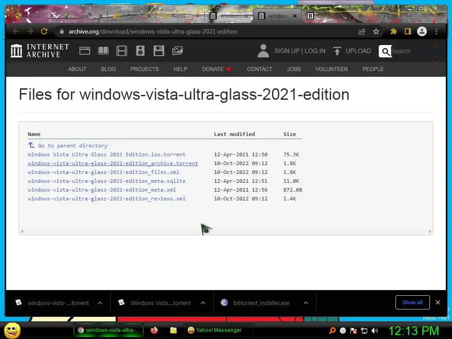Viewport: 452px width, 339px height.
Task: Close the active window browser tab
Action: tap(294, 16)
